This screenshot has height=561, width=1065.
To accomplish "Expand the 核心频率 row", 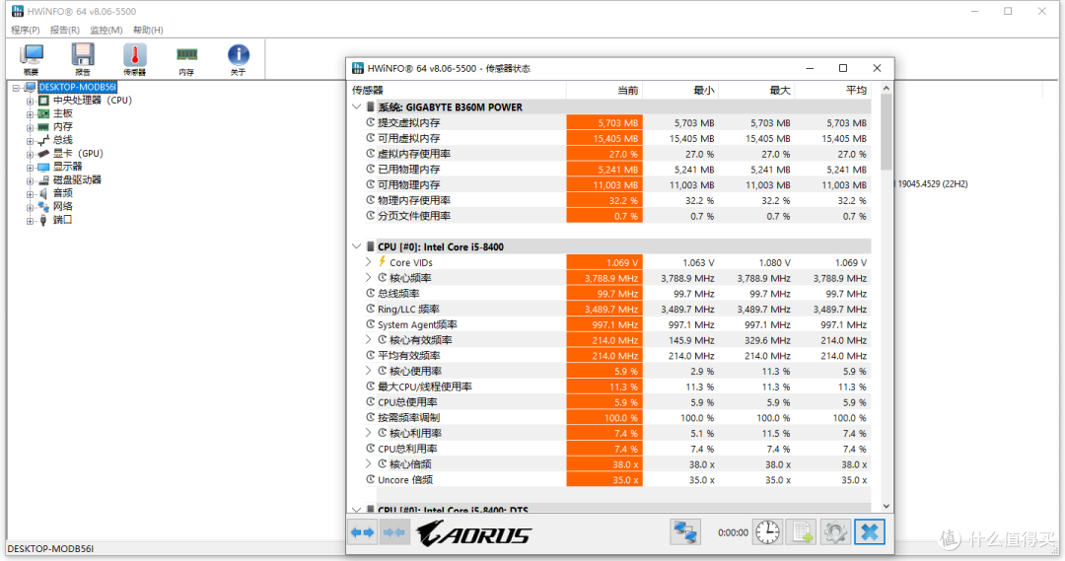I will pos(368,278).
